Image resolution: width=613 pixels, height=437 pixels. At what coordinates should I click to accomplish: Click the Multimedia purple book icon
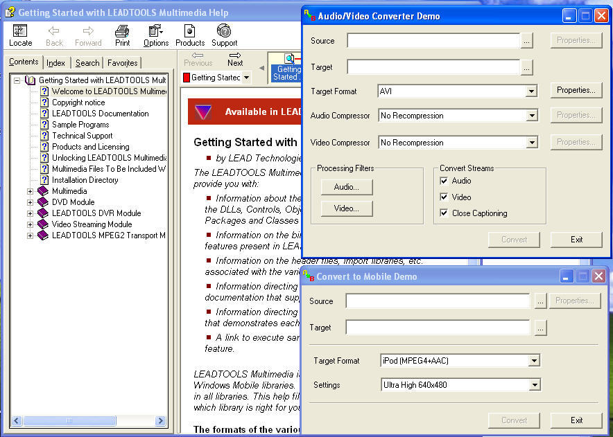tap(42, 191)
